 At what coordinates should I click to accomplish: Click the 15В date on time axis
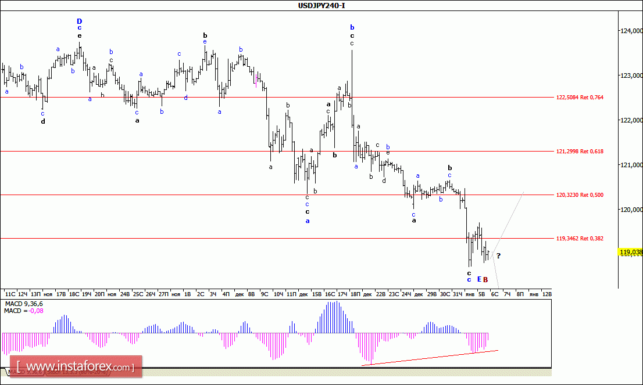tap(317, 294)
